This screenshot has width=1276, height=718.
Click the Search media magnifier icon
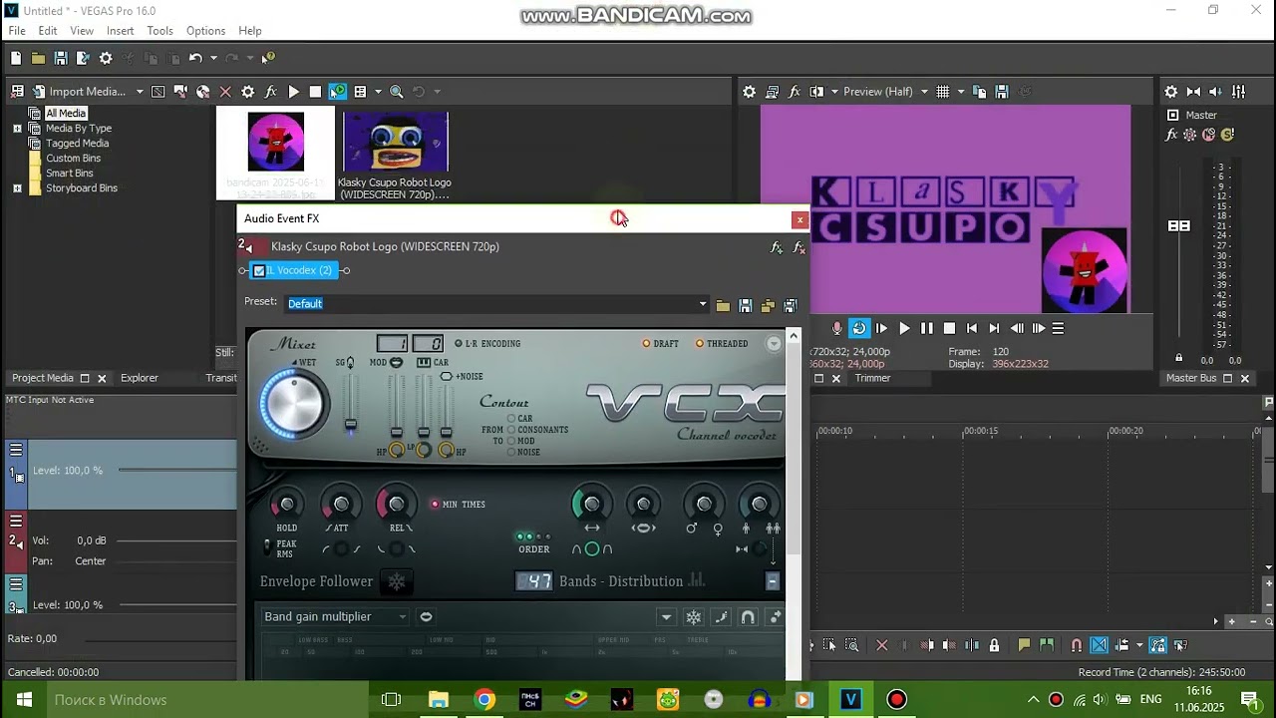tap(396, 92)
